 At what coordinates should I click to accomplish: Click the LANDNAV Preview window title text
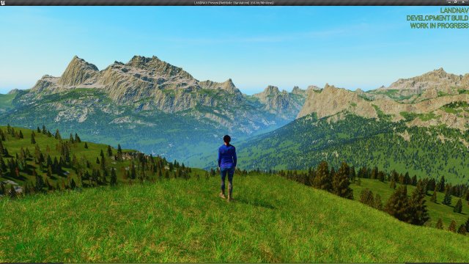[234, 3]
